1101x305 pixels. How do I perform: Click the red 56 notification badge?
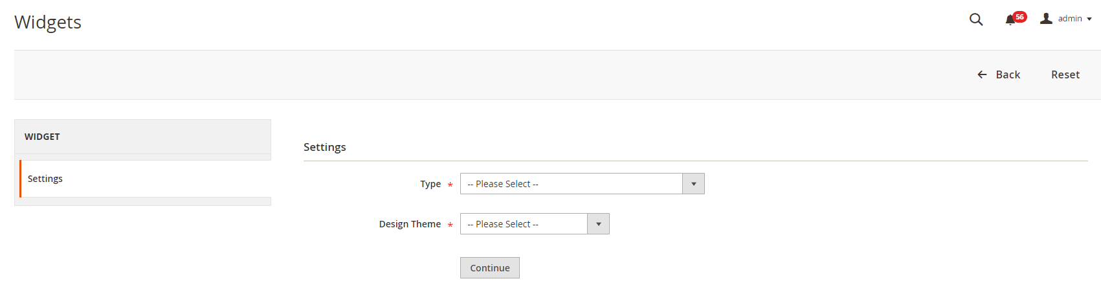tap(1020, 17)
